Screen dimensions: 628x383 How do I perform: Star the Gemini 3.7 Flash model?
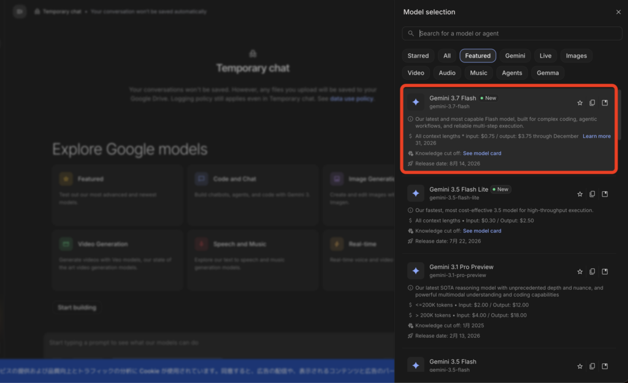tap(580, 103)
